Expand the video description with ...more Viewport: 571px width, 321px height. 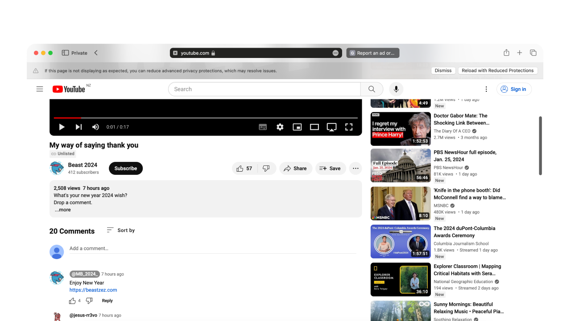[x=62, y=210]
